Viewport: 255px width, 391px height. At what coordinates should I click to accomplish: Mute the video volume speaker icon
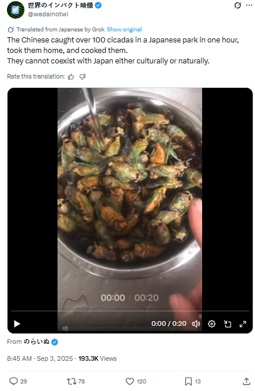[x=196, y=324]
